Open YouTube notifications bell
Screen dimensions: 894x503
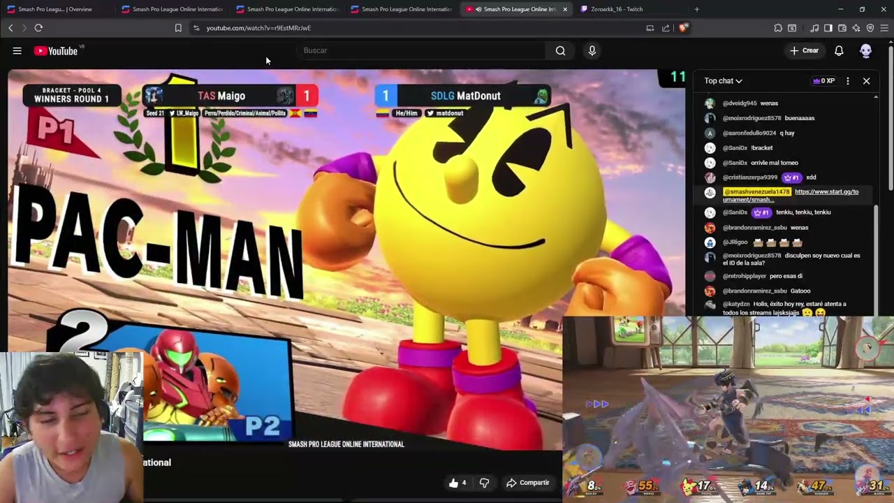click(839, 50)
